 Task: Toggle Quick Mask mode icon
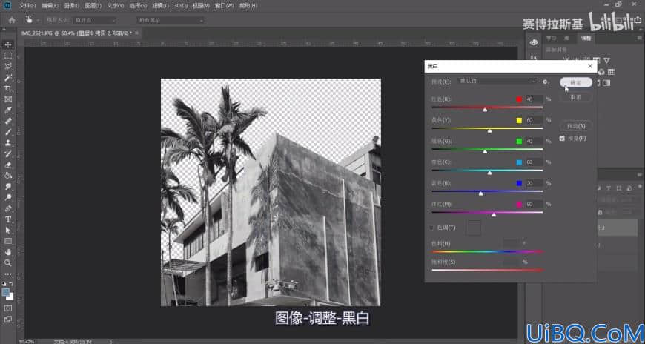[8, 308]
